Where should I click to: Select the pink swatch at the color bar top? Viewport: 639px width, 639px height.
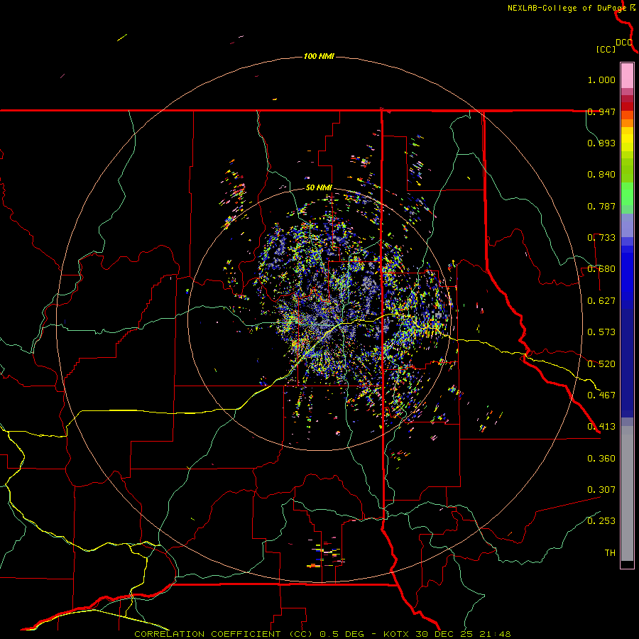(627, 74)
